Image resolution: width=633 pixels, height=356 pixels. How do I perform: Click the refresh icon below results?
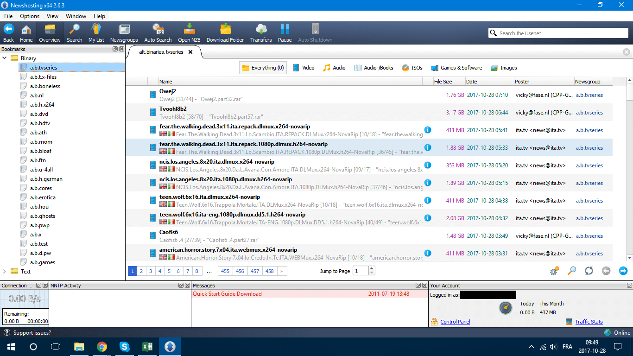coord(589,271)
